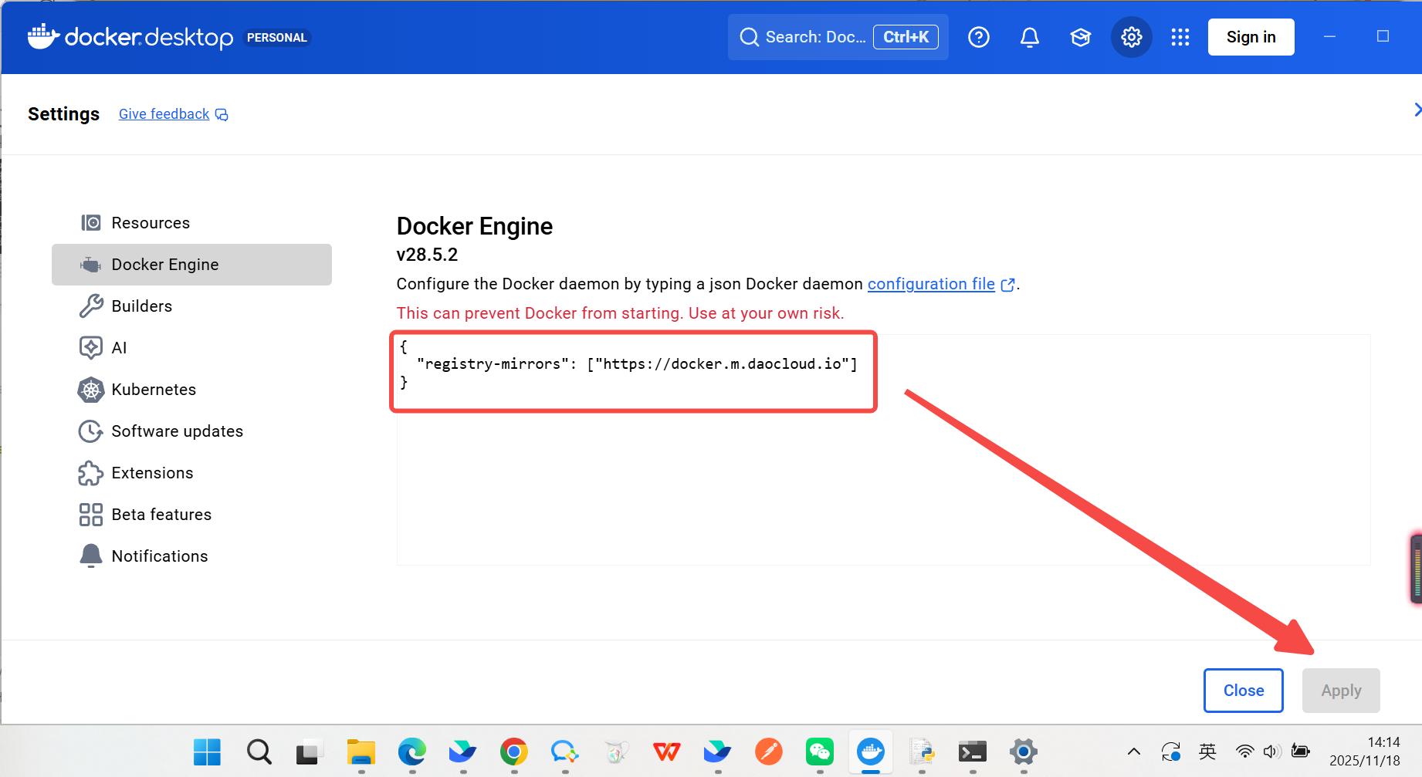Open the configuration file link
The width and height of the screenshot is (1422, 777).
[x=931, y=284]
